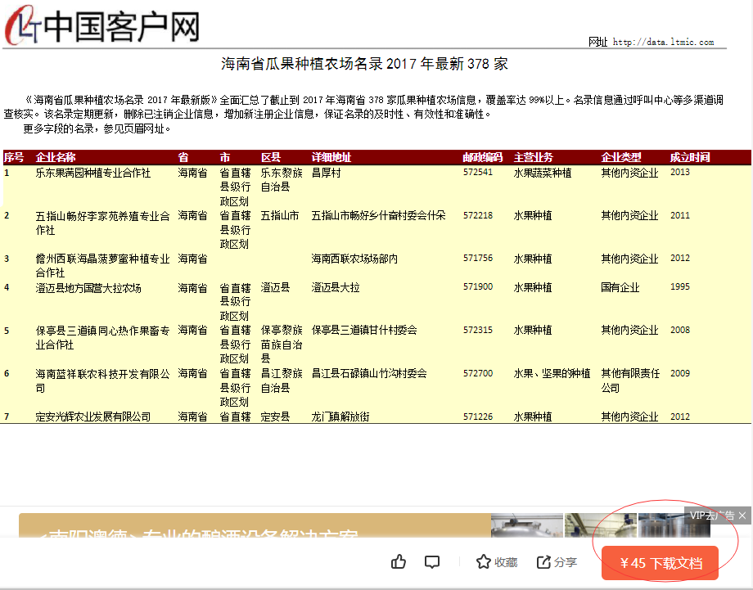Click the ￥45 下载文档 download button
The image size is (753, 590).
pos(661,563)
